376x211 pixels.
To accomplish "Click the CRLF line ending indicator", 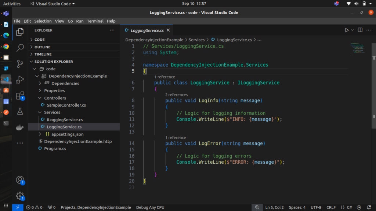I will tap(331, 207).
